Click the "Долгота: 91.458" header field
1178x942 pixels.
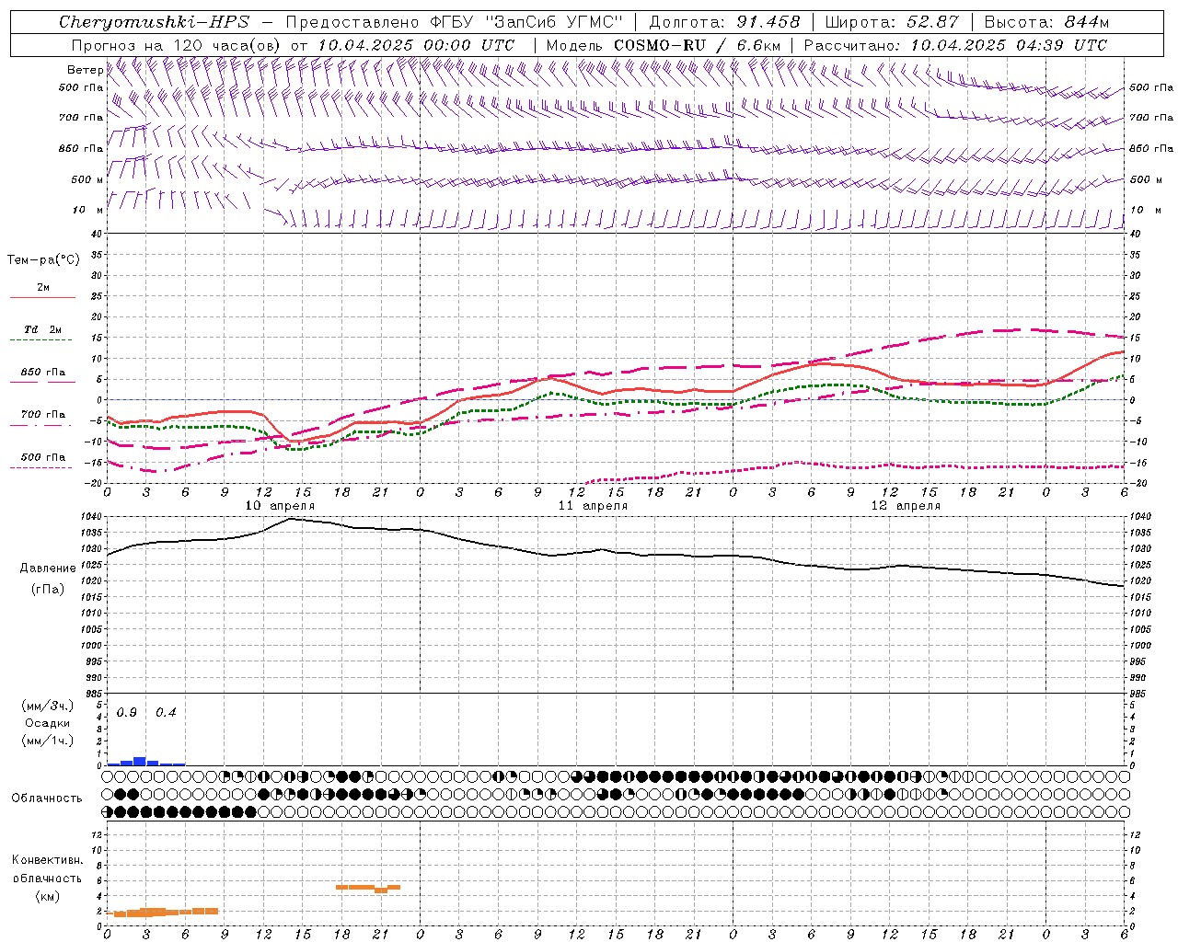click(724, 22)
